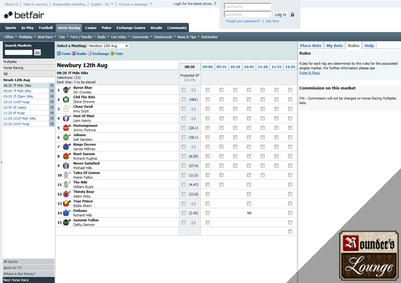
Task: Click the Search Markets text box
Action: [x=19, y=53]
